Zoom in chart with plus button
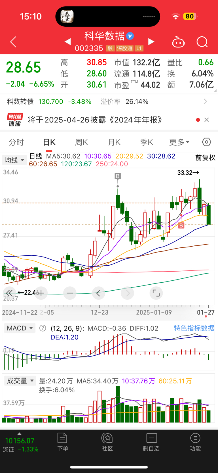218x473 pixels. 41,293
